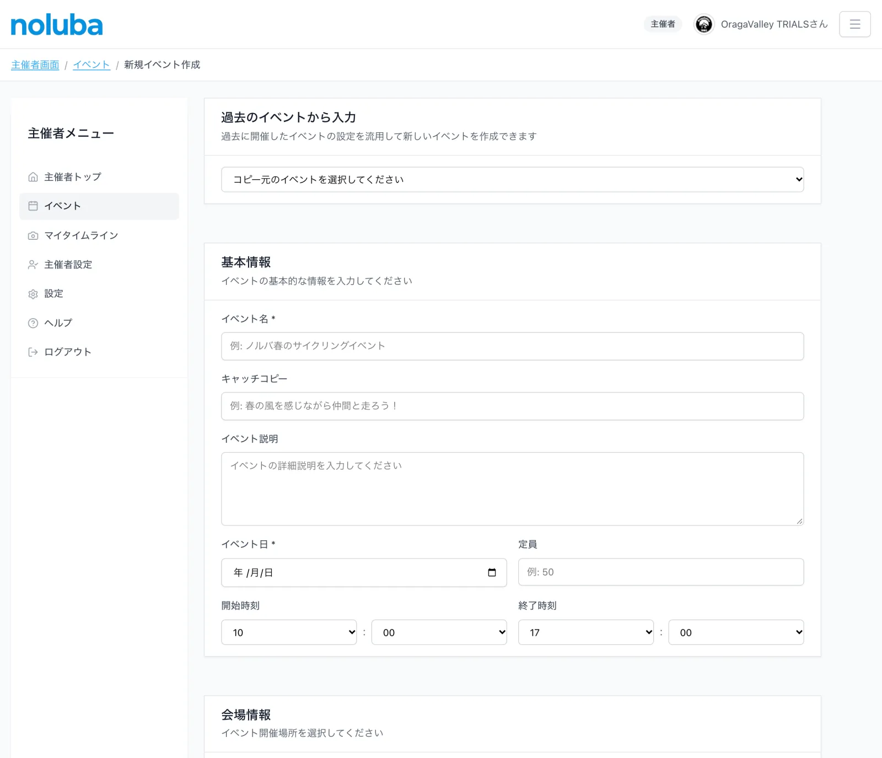
Task: Click the 過去のイベントから入力 heading
Action: 288,117
